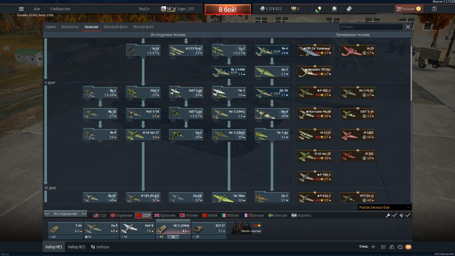Image resolution: width=455 pixels, height=256 pixels.
Task: Select the США nation
Action: (100, 215)
